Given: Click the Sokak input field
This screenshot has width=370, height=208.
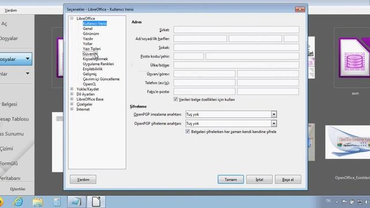Looking at the screenshot, I should tap(236, 47).
